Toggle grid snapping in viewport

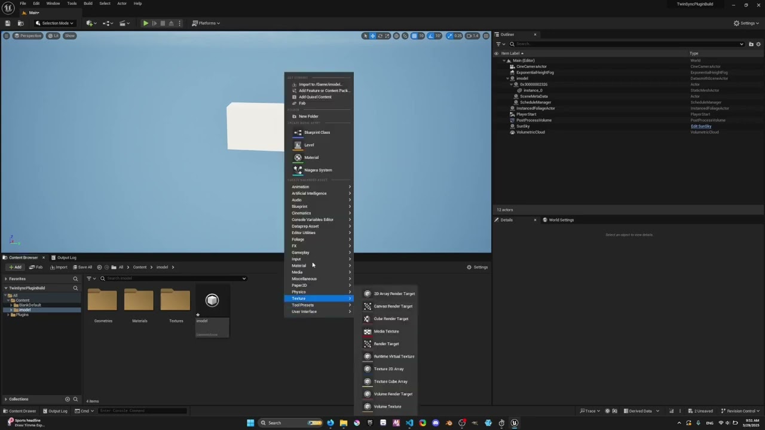pyautogui.click(x=414, y=36)
